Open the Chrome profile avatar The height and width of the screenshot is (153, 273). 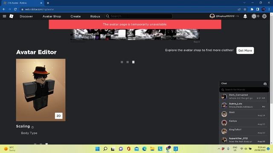click(x=264, y=9)
